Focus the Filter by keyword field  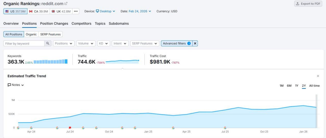coord(24,43)
